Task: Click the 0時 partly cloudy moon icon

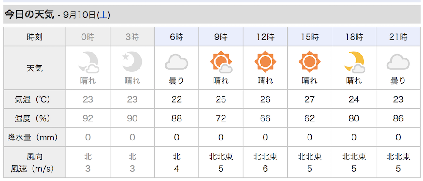Action: click(x=88, y=63)
